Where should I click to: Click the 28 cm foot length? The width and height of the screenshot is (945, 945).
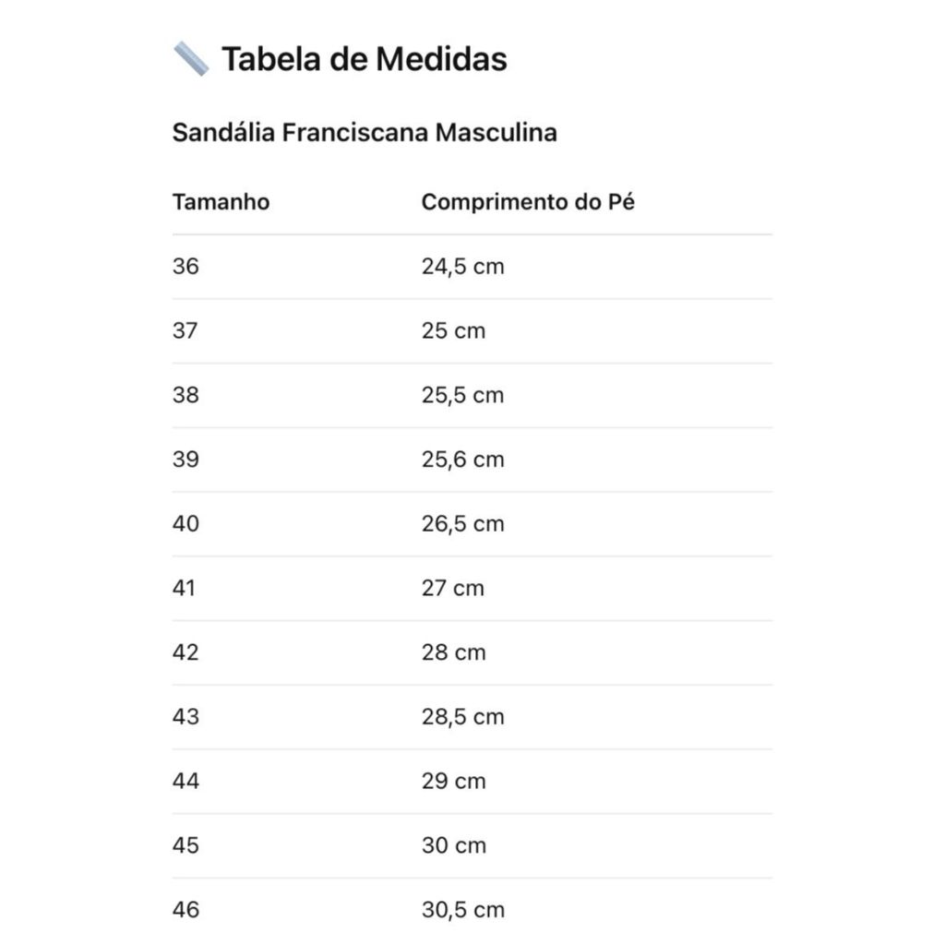tap(453, 652)
